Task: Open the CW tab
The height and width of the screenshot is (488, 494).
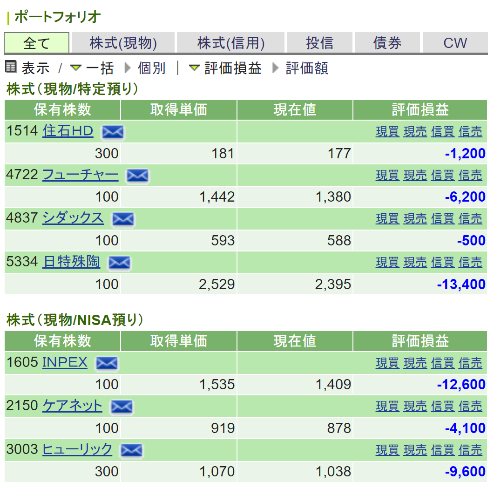Action: [455, 43]
